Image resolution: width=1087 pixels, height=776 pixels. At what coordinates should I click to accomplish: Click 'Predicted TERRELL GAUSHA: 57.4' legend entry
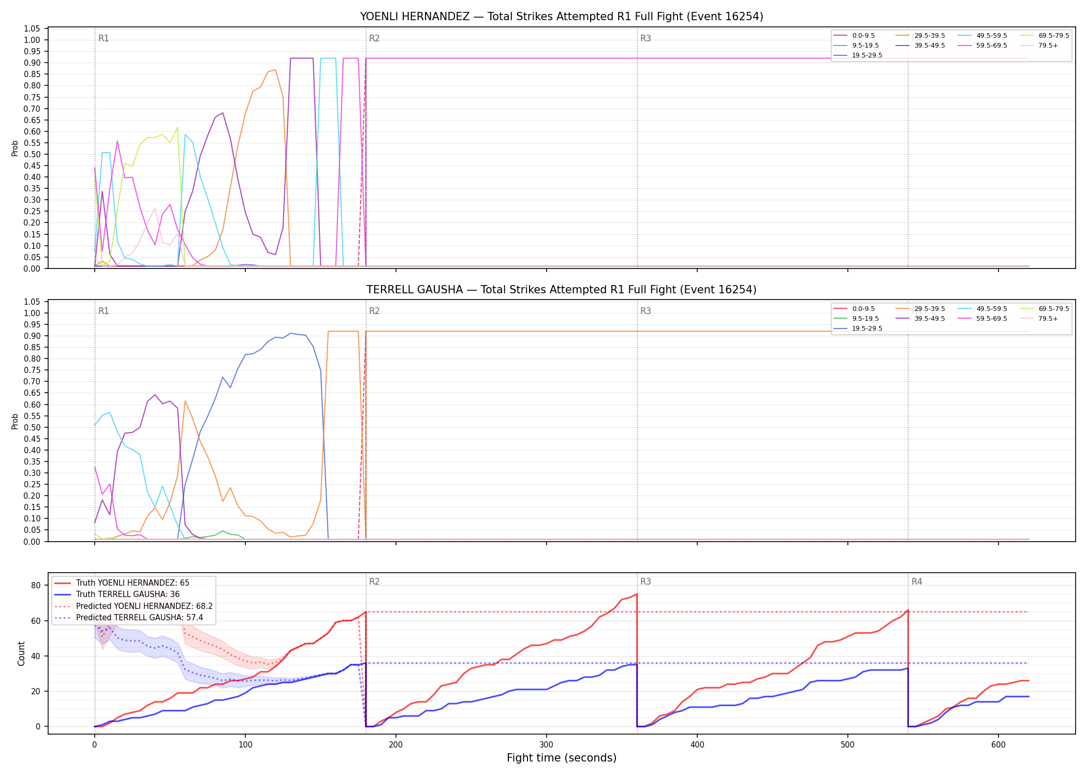(128, 618)
